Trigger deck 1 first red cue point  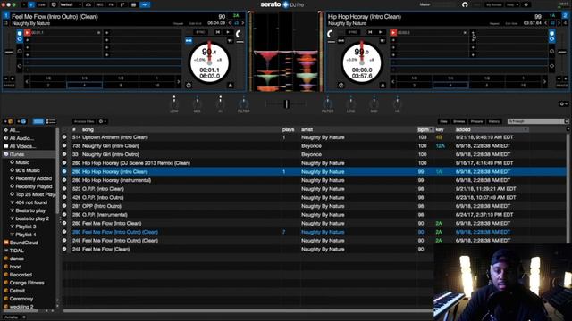click(x=27, y=32)
